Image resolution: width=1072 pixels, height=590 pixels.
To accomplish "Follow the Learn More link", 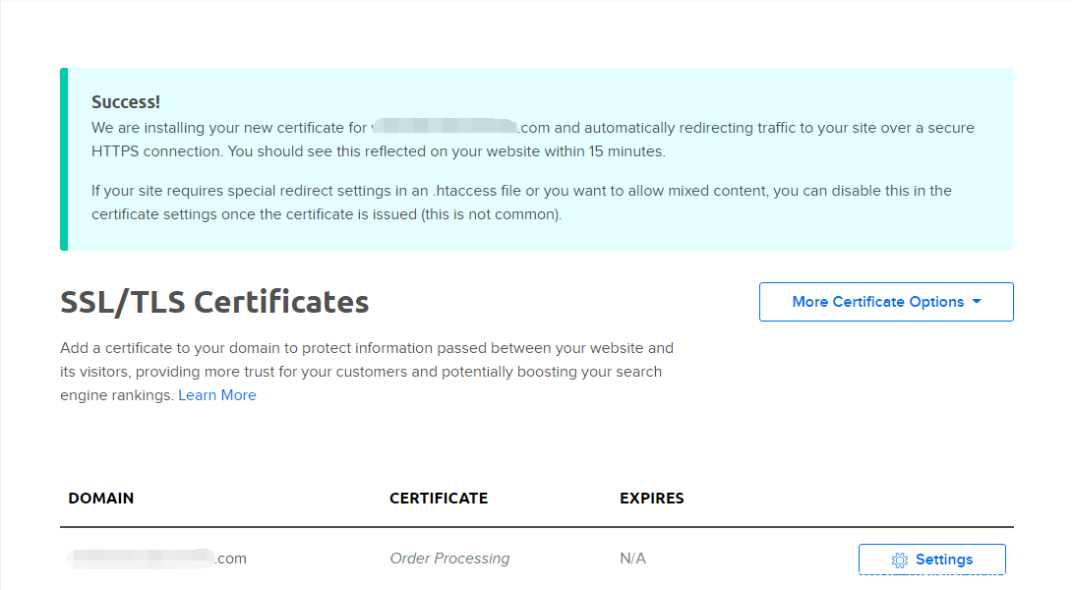I will click(217, 395).
